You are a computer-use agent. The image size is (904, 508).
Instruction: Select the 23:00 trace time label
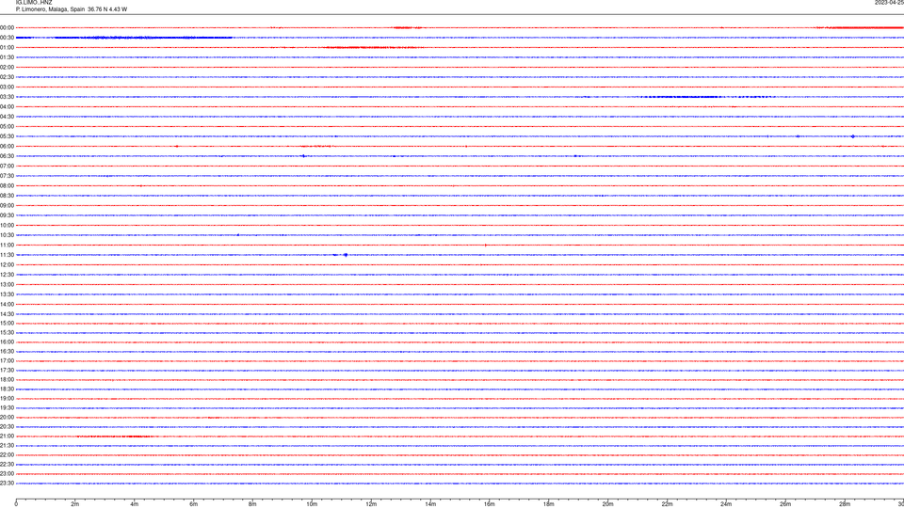tap(7, 474)
